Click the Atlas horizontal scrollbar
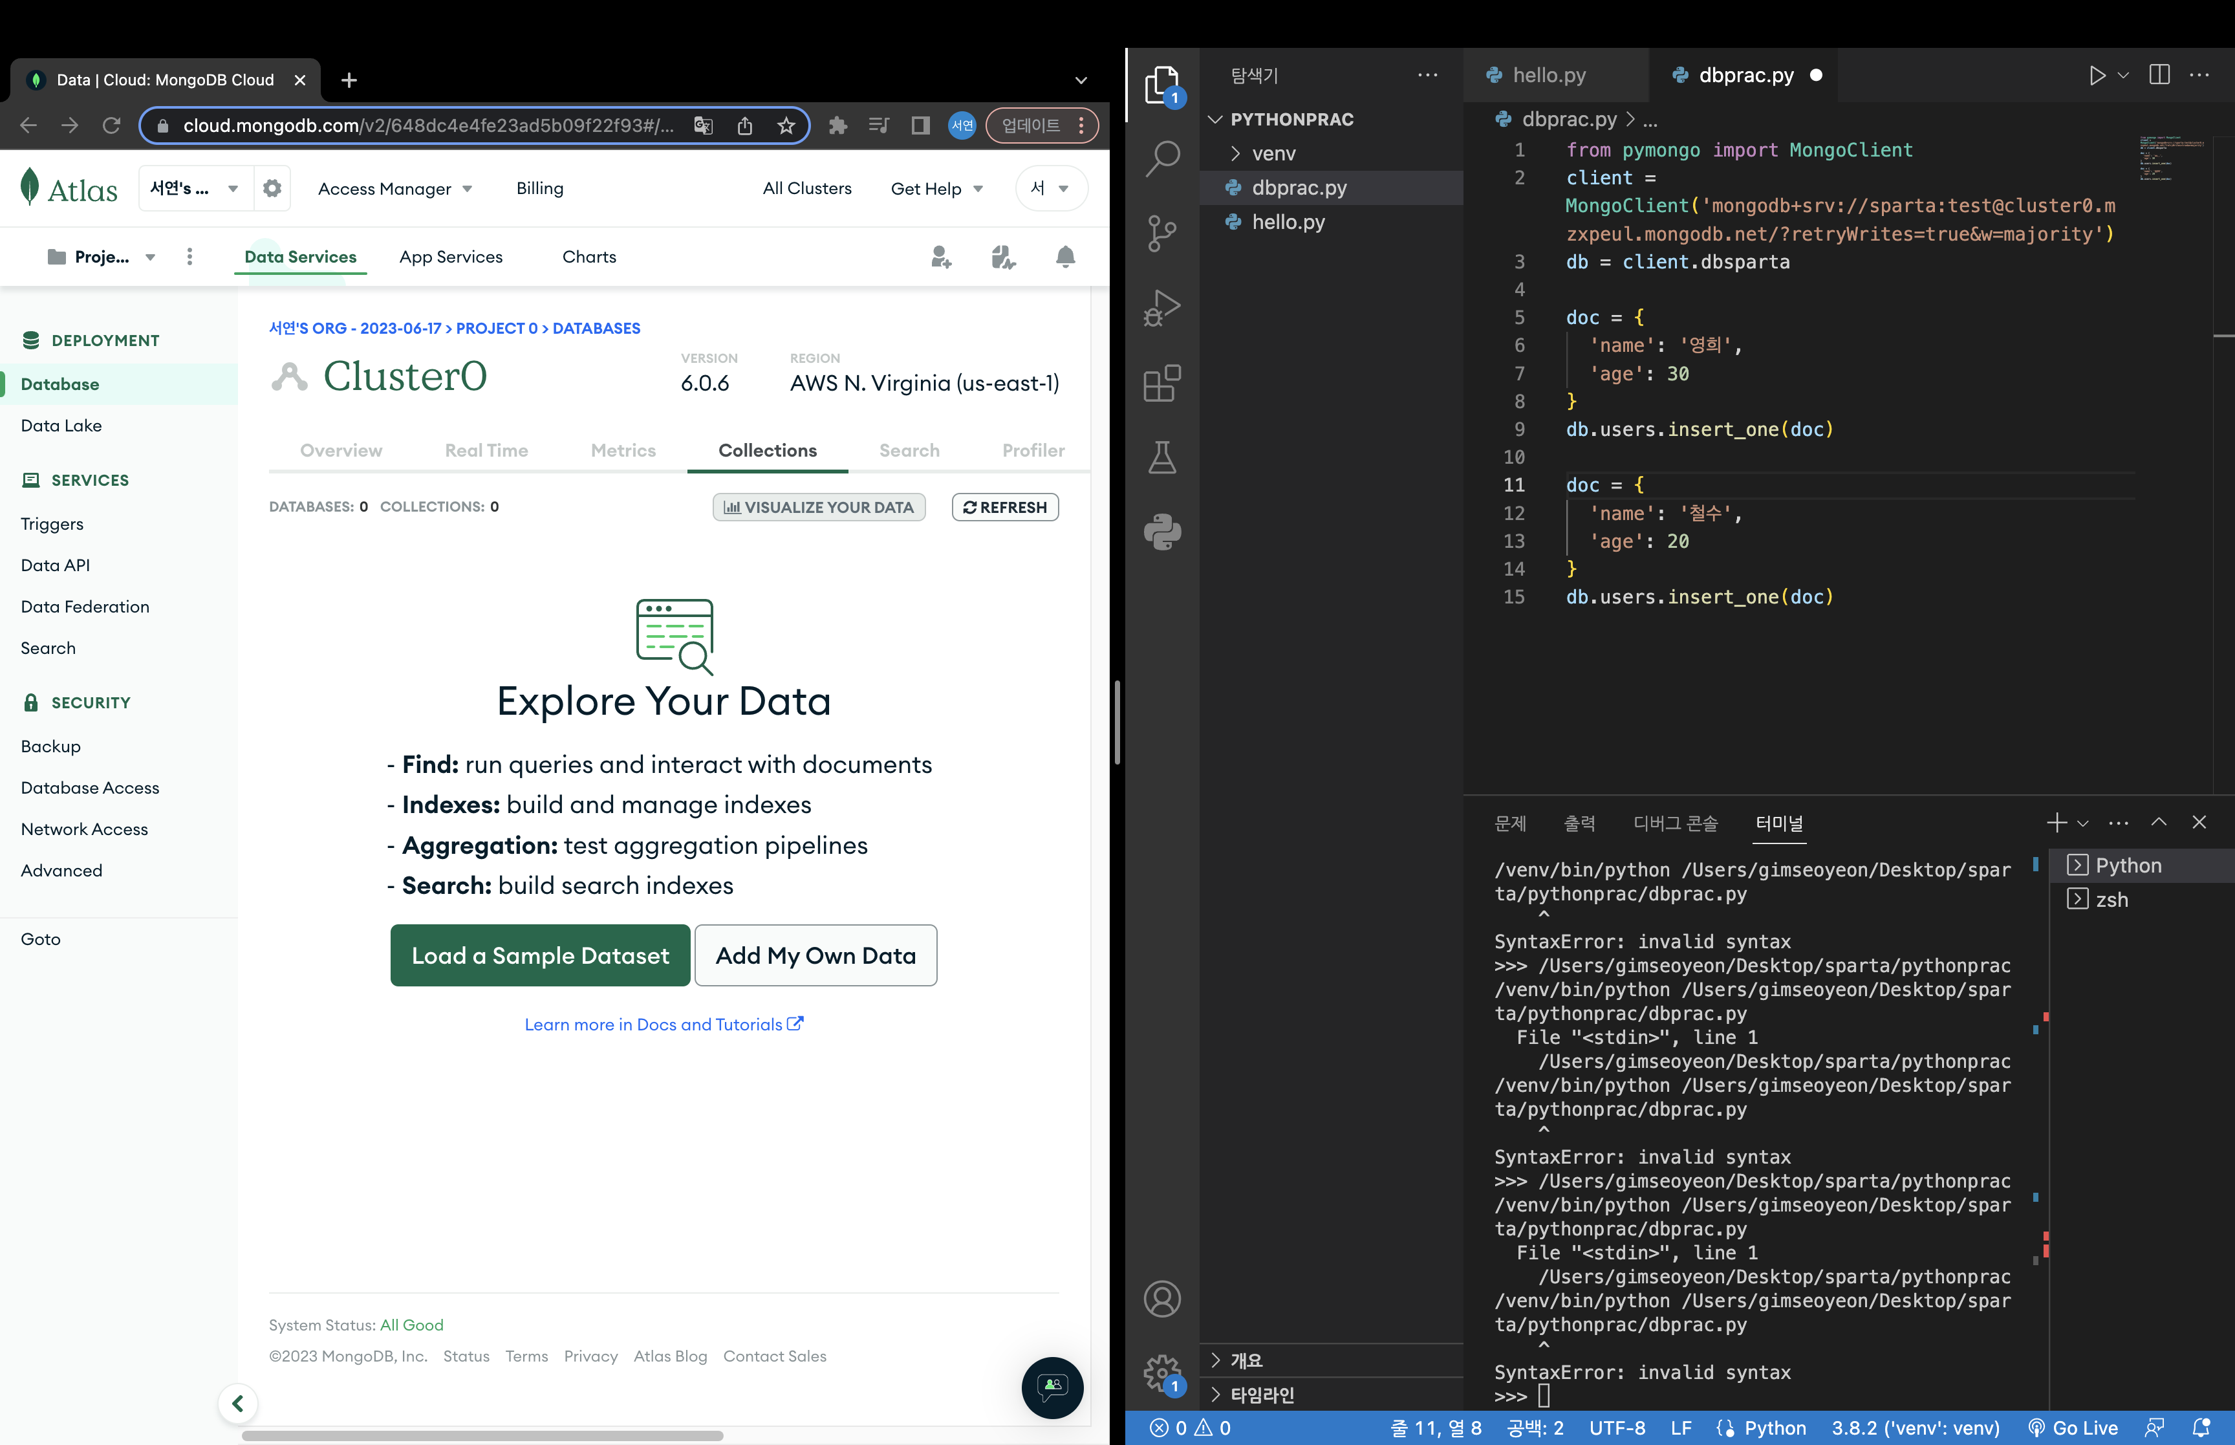 pos(482,1435)
